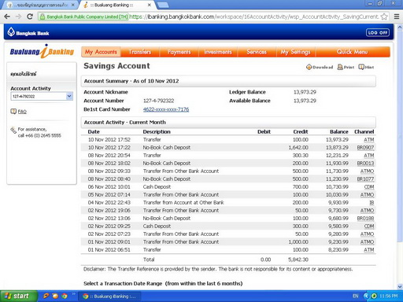This screenshot has height=302, width=403.
Task: Click the Balance column header
Action: click(339, 132)
